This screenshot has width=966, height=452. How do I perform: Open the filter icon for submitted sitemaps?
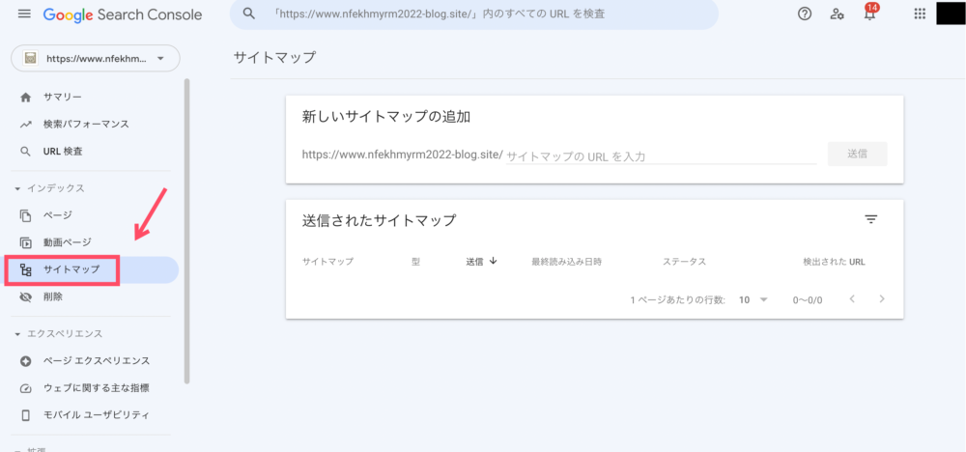coord(870,219)
